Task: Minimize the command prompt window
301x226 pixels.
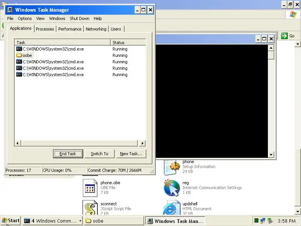Action: point(258,39)
